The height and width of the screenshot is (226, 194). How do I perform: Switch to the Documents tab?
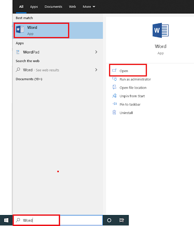[53, 7]
